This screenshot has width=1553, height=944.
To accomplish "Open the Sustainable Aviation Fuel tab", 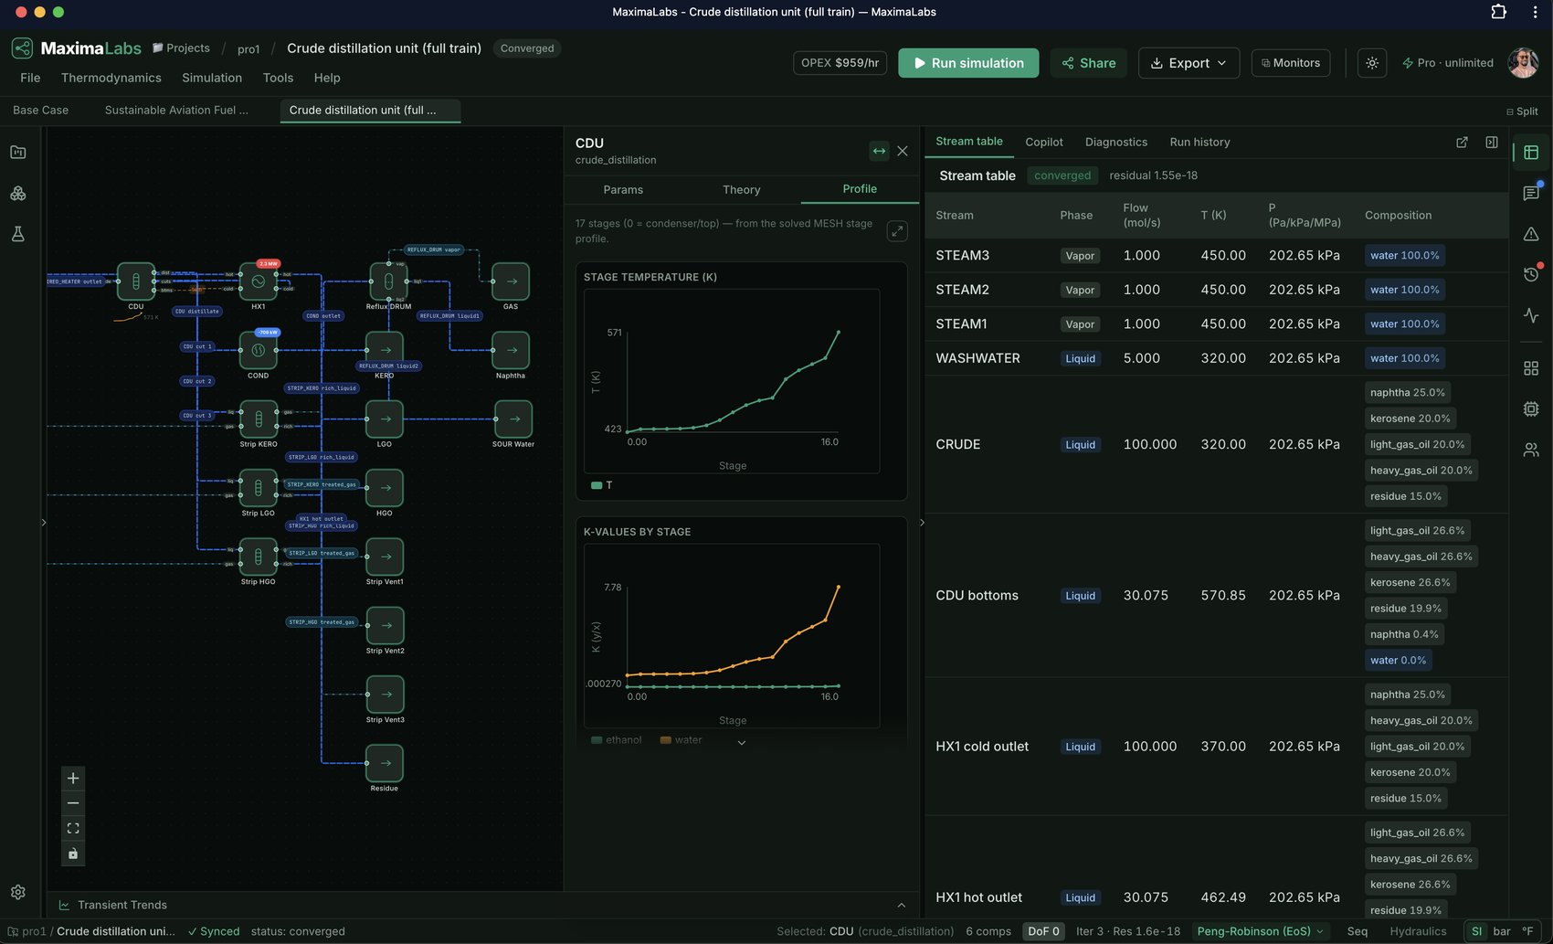I will (x=176, y=110).
